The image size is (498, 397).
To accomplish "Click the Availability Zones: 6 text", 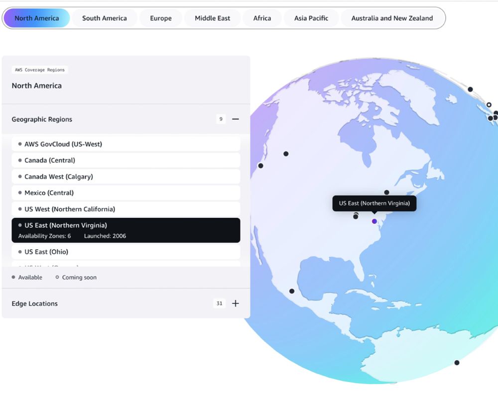I will 44,236.
